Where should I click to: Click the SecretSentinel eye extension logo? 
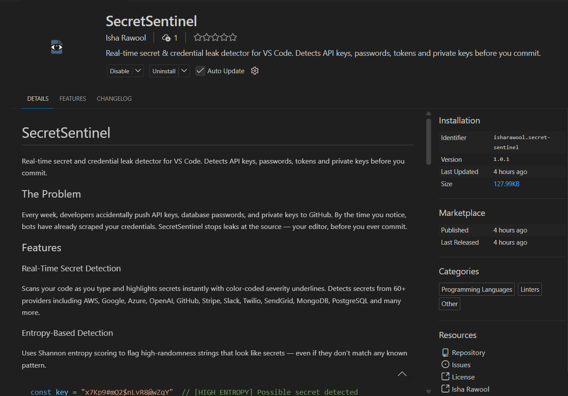point(57,47)
